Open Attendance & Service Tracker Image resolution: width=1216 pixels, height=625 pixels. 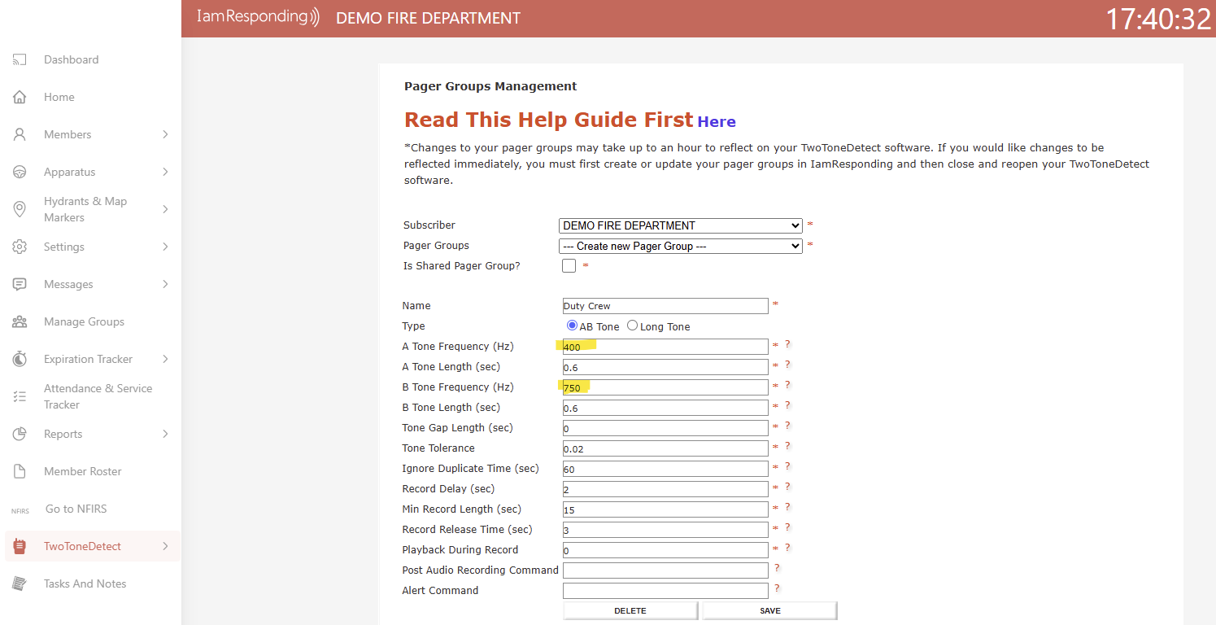(x=98, y=396)
